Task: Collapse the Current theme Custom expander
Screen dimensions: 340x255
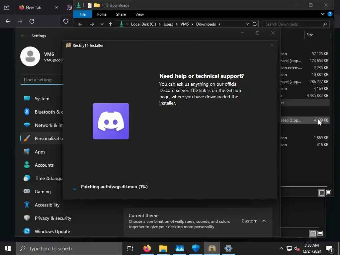Action: click(264, 221)
